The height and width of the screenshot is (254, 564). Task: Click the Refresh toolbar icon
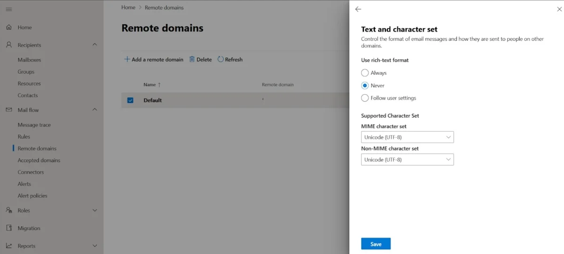click(220, 60)
